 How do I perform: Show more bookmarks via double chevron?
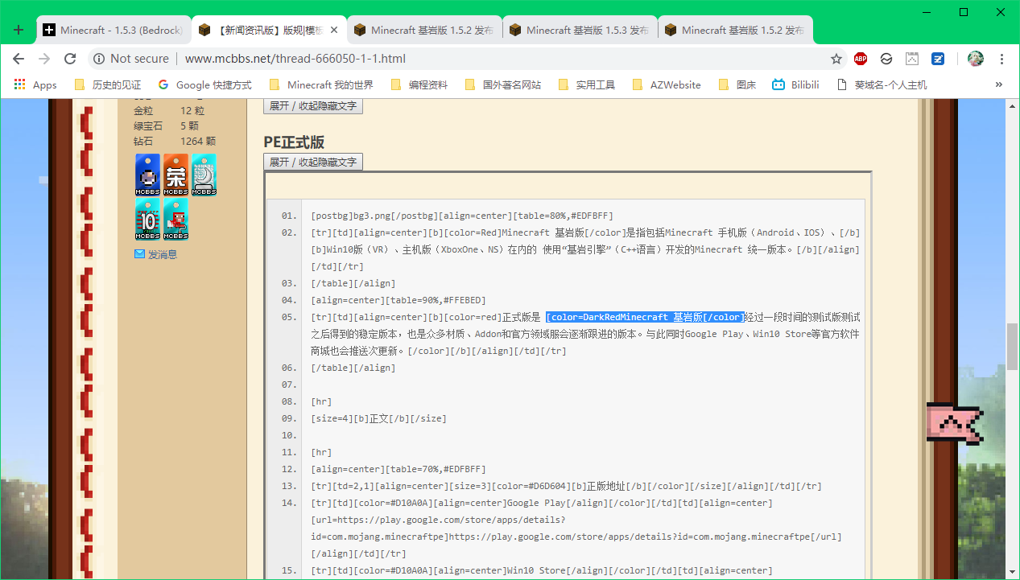(999, 84)
